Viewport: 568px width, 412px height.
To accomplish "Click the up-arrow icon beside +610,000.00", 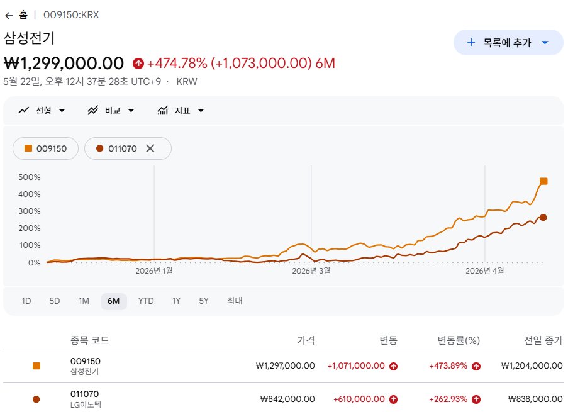I will (x=393, y=399).
